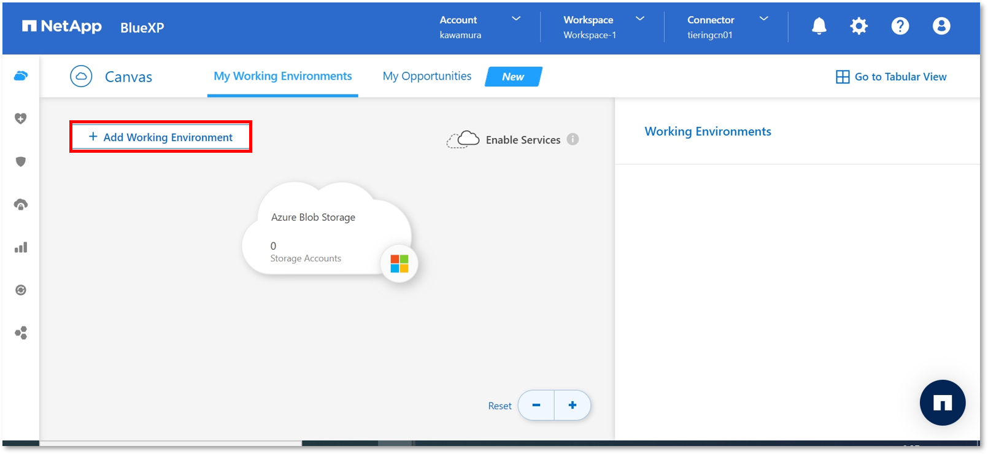Click the tabular view grid icon
Viewport: 988px width, 454px height.
click(x=843, y=77)
